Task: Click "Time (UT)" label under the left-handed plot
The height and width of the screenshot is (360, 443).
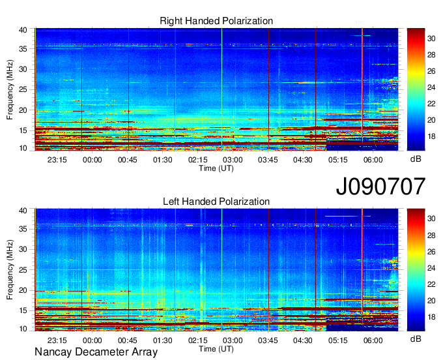Action: pyautogui.click(x=216, y=349)
